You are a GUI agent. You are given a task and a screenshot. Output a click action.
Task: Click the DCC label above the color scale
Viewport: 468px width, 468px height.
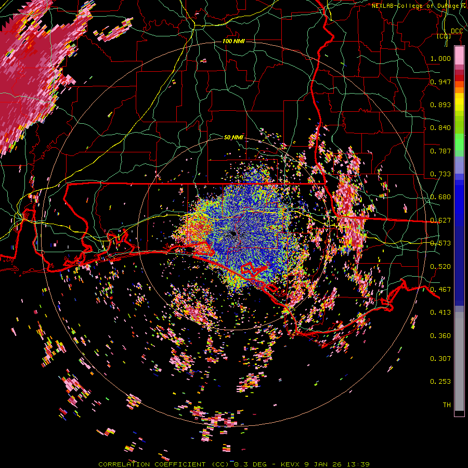pyautogui.click(x=457, y=31)
